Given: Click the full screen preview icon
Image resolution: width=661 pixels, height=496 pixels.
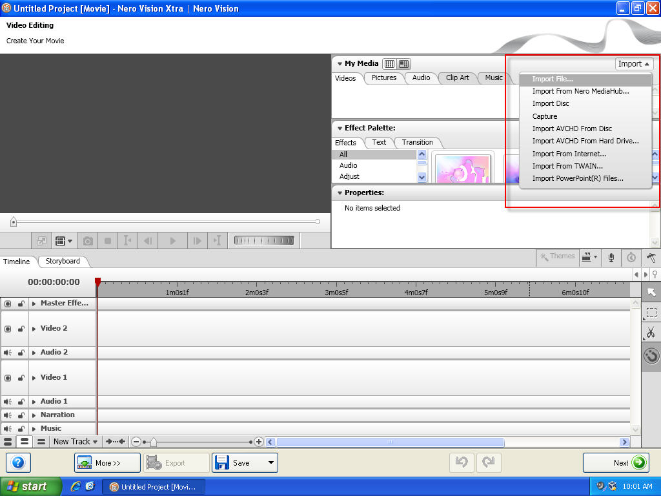Looking at the screenshot, I should (x=41, y=241).
